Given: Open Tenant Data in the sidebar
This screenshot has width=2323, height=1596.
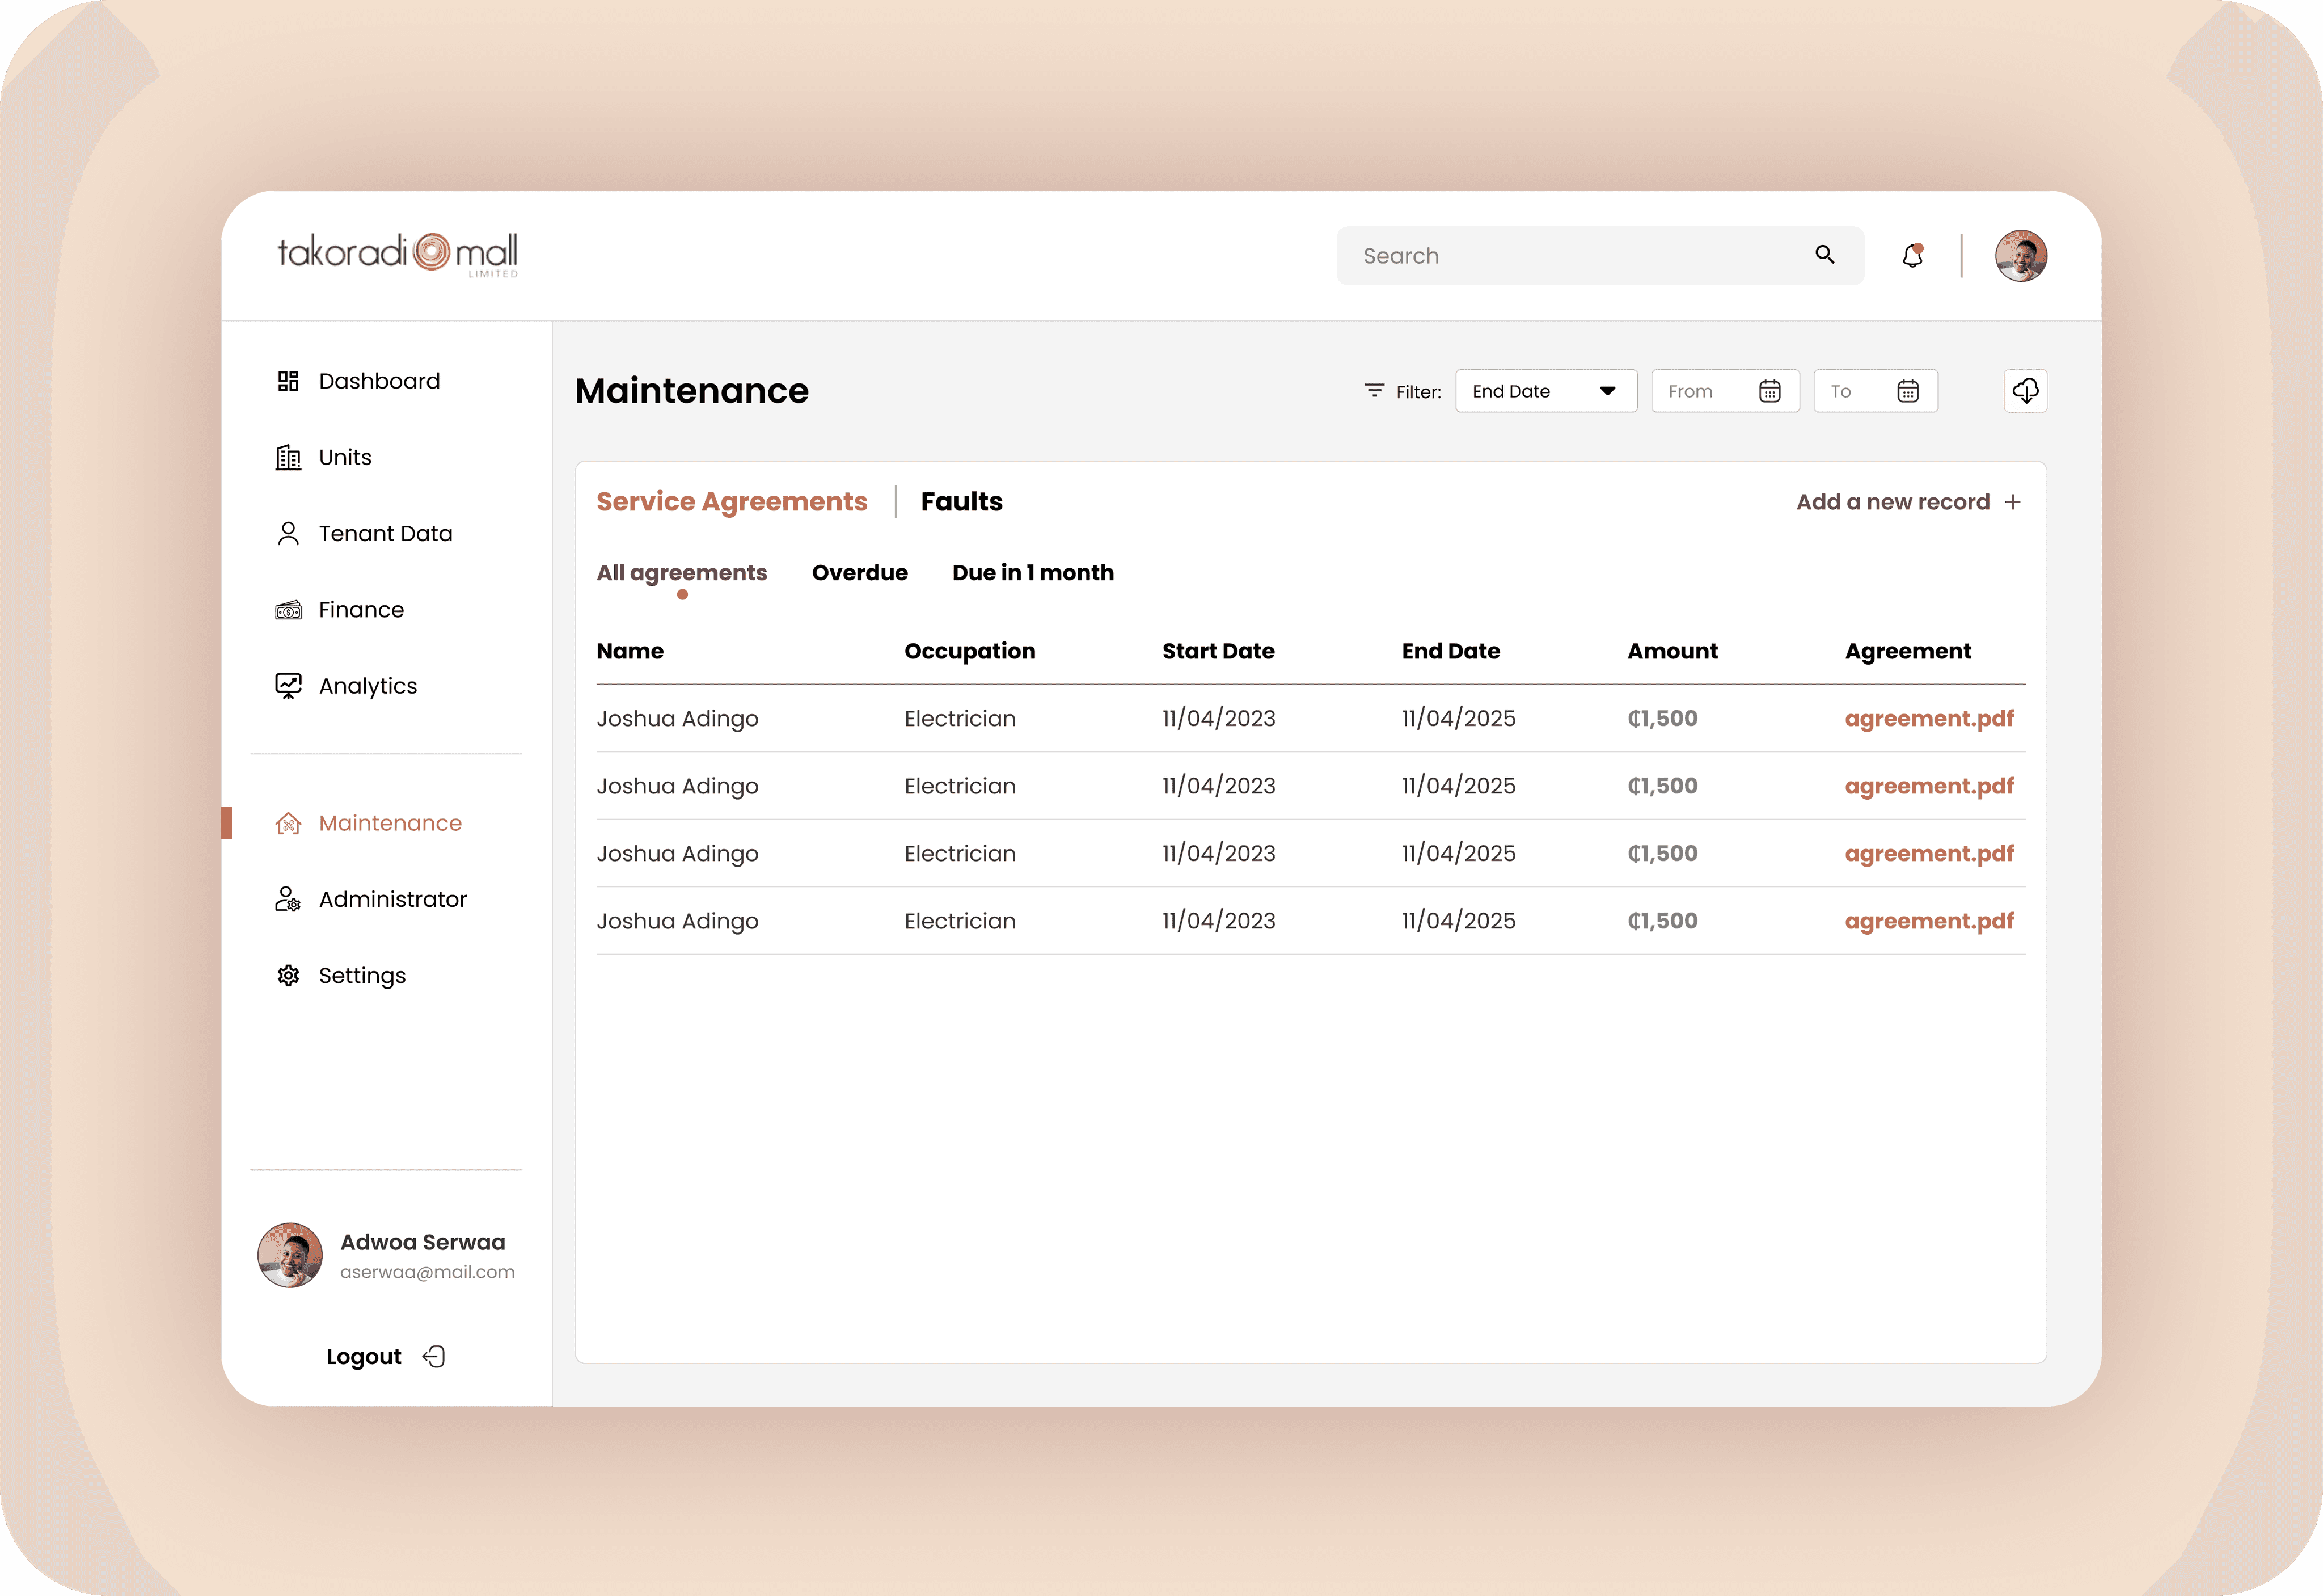Looking at the screenshot, I should tap(385, 534).
